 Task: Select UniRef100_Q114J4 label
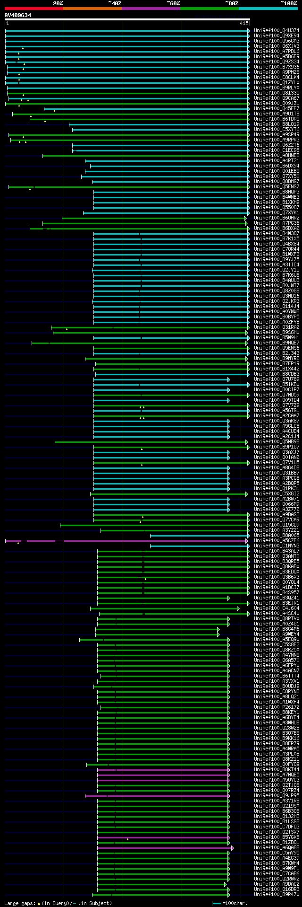point(277,307)
